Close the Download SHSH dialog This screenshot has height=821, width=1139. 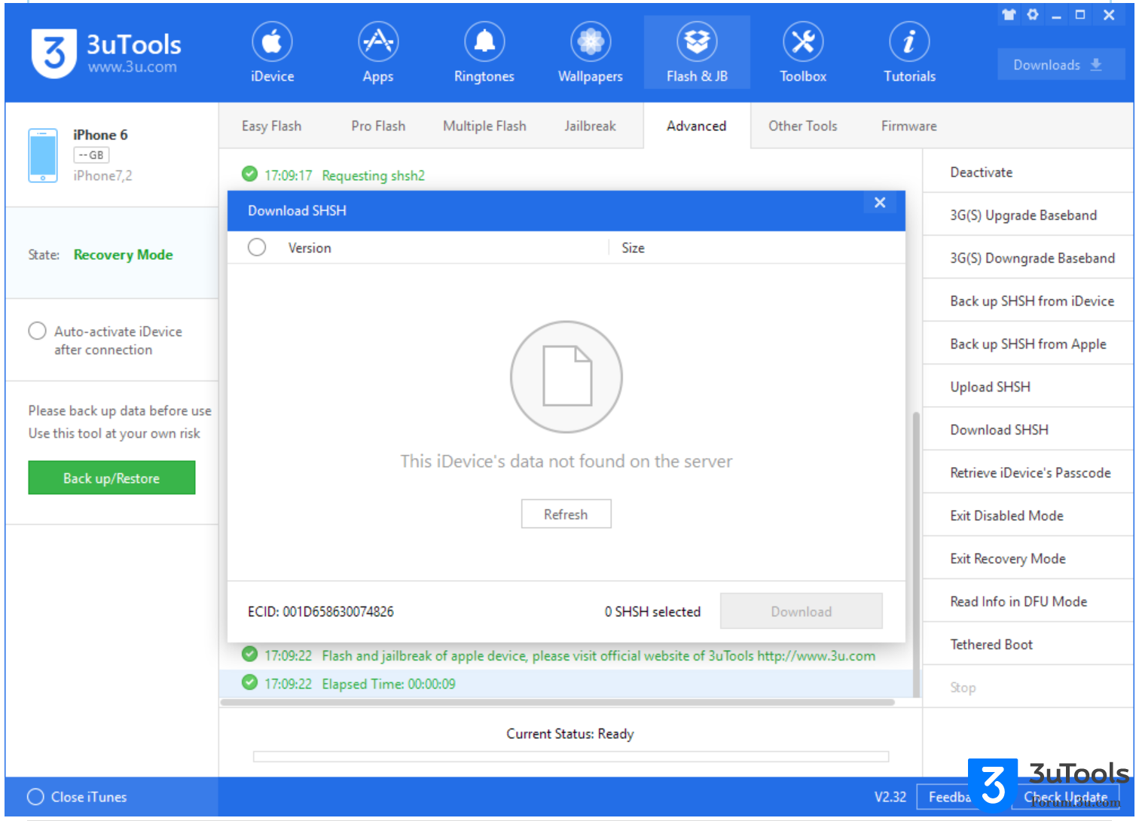tap(880, 203)
